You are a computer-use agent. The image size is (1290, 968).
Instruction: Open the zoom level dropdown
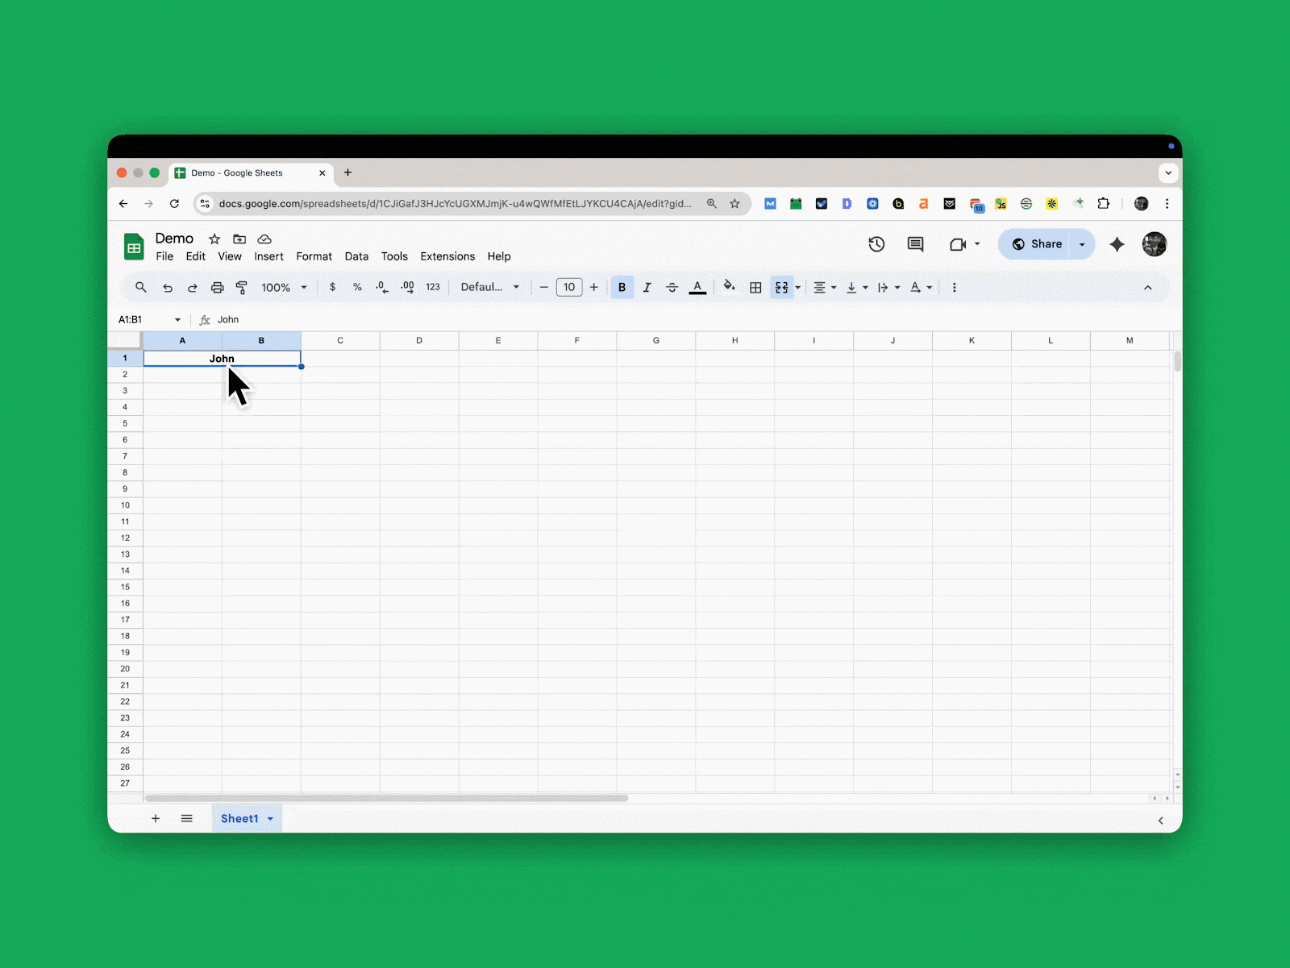point(284,287)
